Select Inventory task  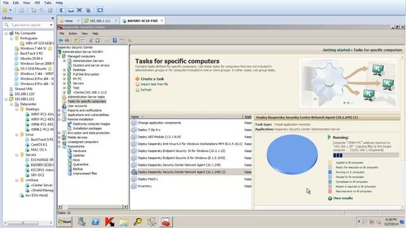pyautogui.click(x=145, y=186)
